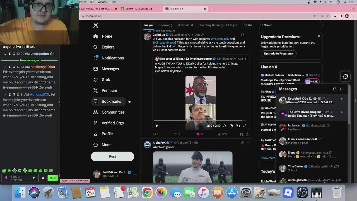Click the Post button
This screenshot has height=201, width=357.
tap(112, 157)
